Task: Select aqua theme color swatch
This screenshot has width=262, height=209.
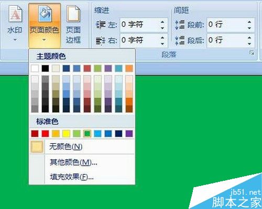Action: [x=118, y=68]
